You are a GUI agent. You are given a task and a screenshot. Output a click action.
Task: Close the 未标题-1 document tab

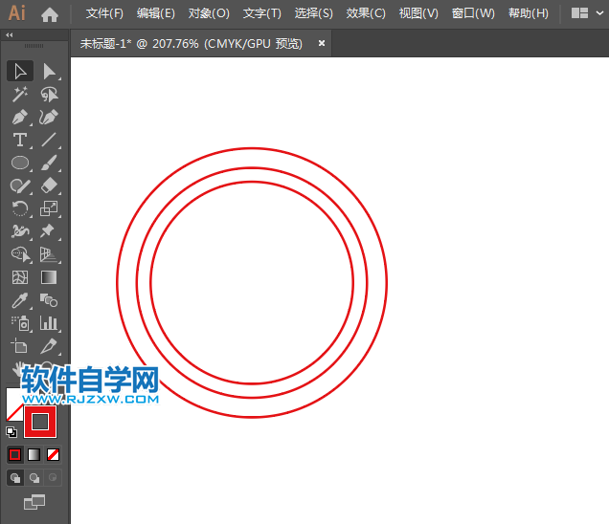coord(322,43)
